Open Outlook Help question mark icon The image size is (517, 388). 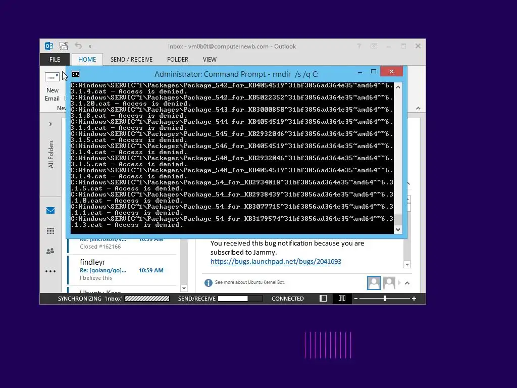(x=359, y=46)
